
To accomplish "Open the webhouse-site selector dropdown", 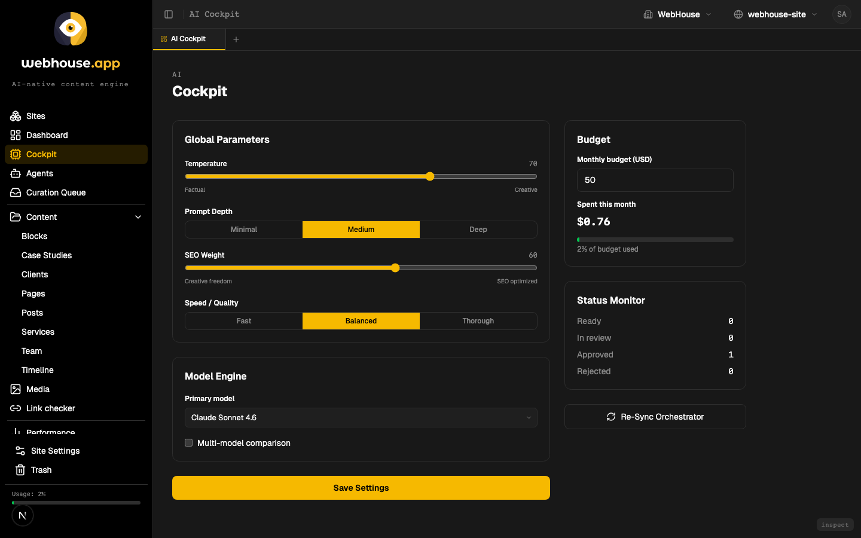I will (x=775, y=14).
